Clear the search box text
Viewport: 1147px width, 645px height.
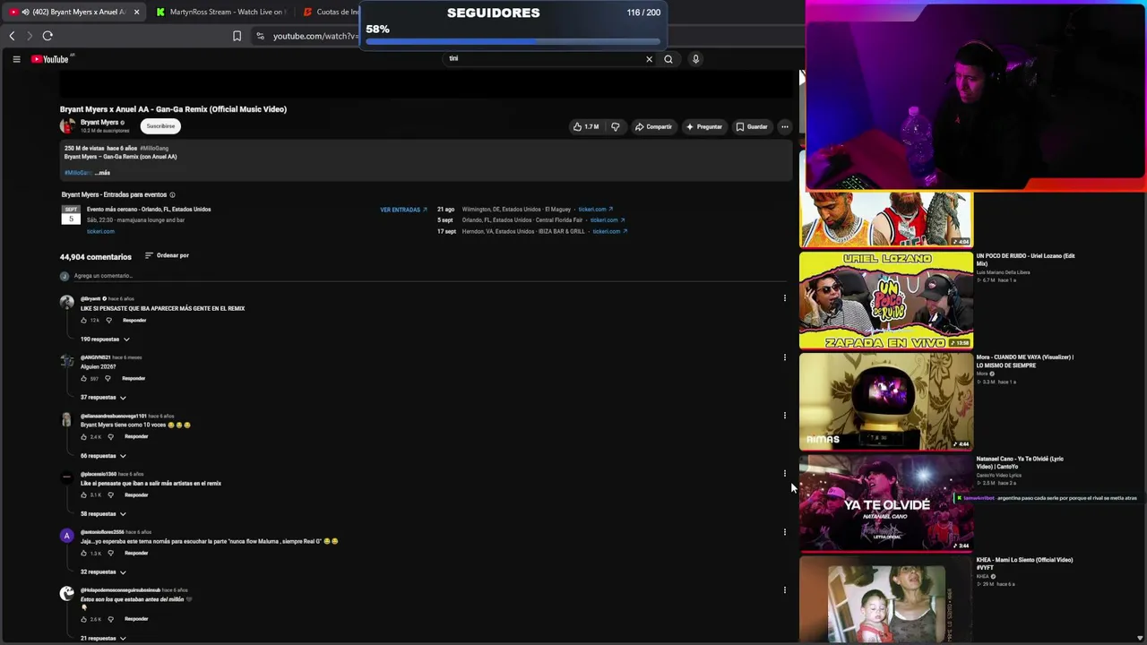[649, 59]
